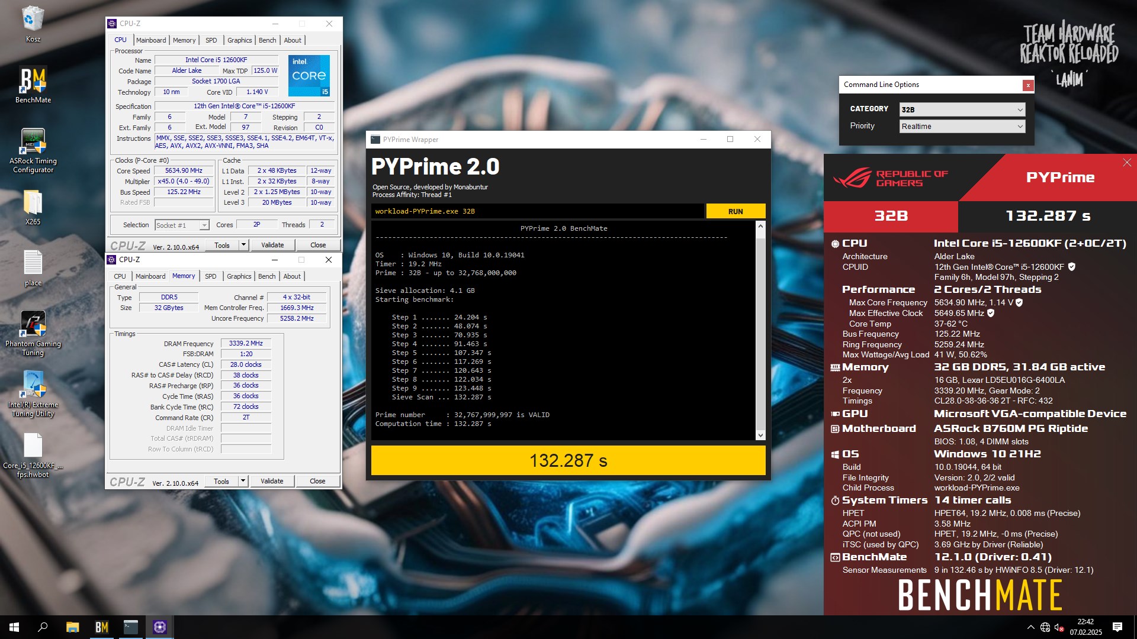Click Validate in upper CPU-Z window
Viewport: 1137px width, 639px height.
[272, 245]
